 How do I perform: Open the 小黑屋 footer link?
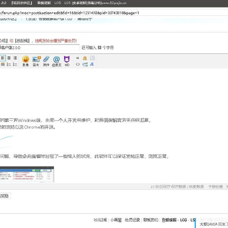(116, 220)
